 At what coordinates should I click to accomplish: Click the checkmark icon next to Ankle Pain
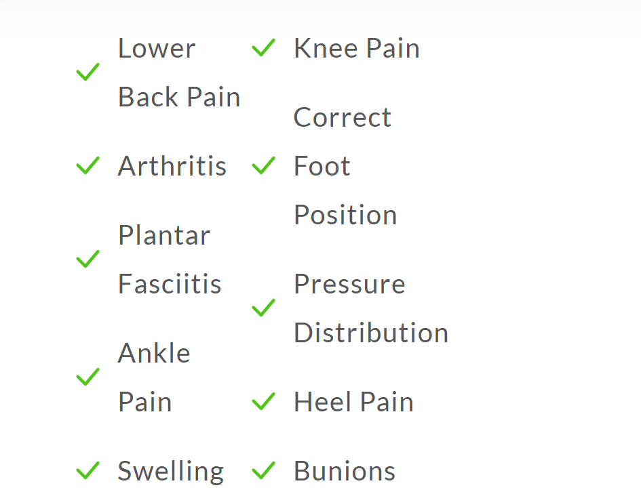(88, 377)
